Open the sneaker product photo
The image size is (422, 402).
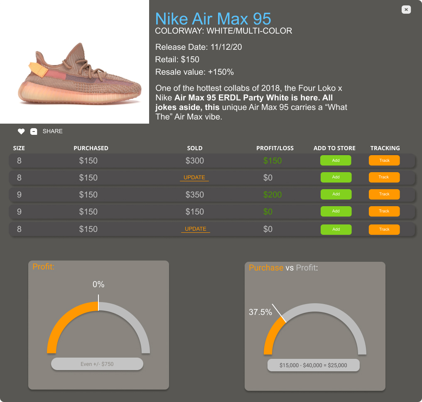(x=75, y=61)
